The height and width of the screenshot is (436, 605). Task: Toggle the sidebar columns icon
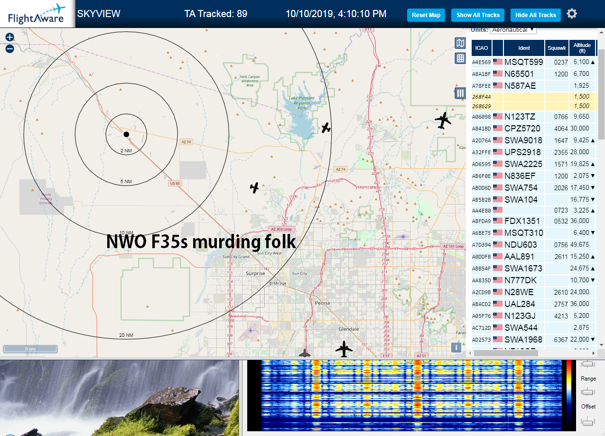(460, 93)
